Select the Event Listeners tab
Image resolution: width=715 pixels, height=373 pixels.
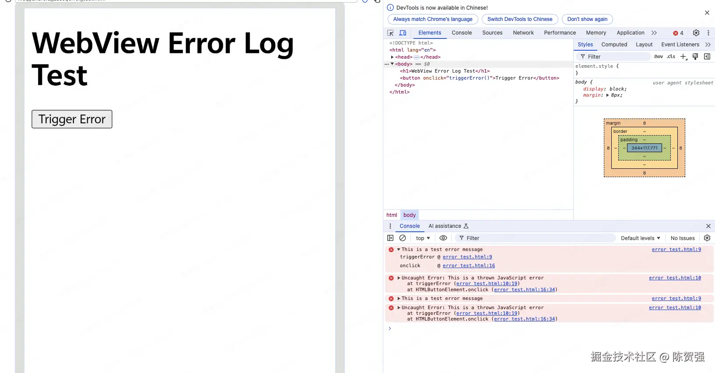680,45
